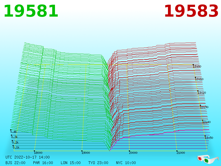Click the TYO 23:00 time label

pyautogui.click(x=98, y=163)
